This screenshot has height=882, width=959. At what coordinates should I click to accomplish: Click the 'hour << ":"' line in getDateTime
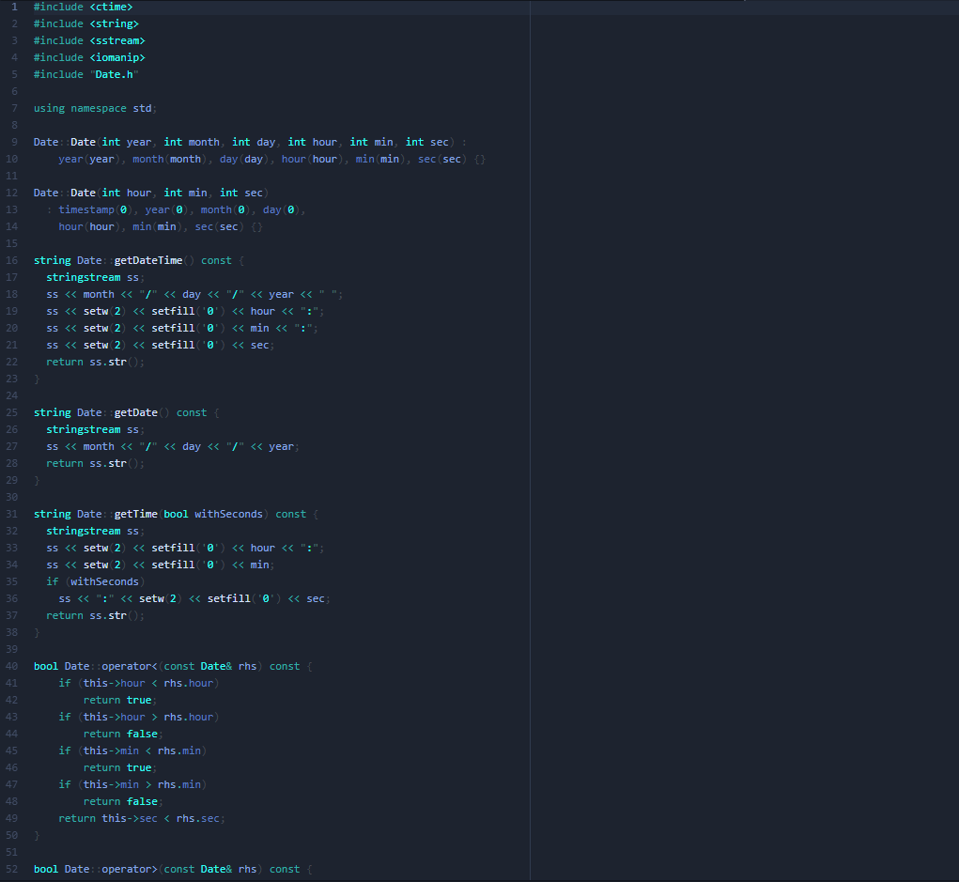(185, 311)
